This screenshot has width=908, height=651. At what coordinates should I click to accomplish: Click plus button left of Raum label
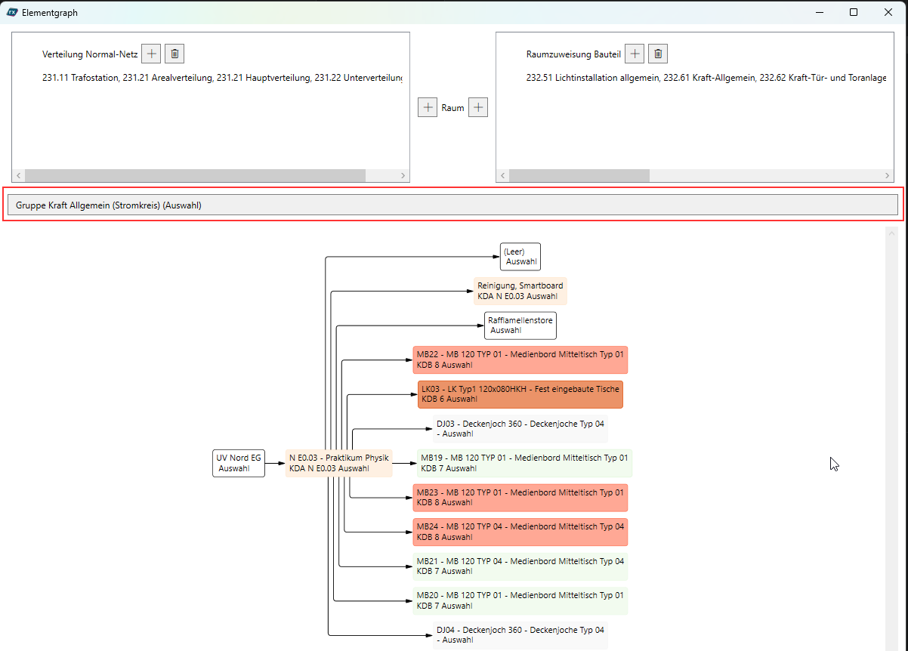pos(428,108)
